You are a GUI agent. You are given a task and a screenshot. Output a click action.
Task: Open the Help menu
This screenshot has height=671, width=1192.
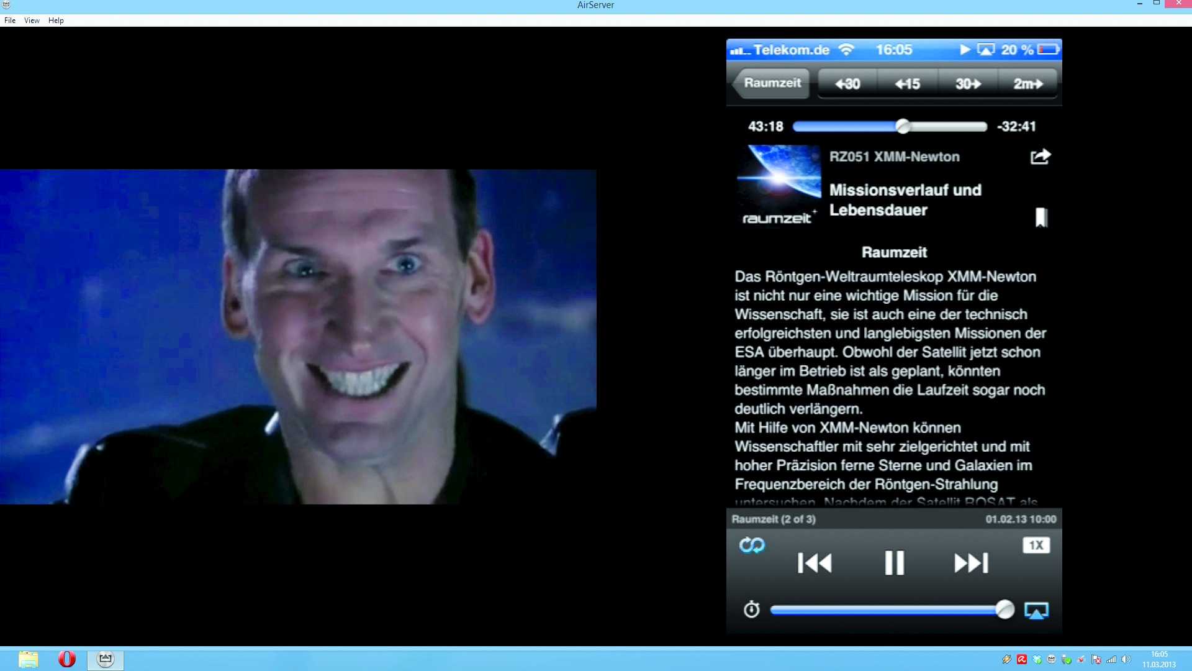coord(56,20)
